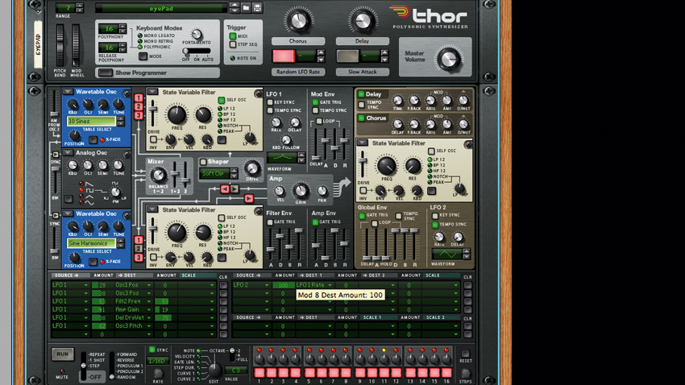
Task: Click the red Random LFO Rate button
Action: tap(284, 56)
